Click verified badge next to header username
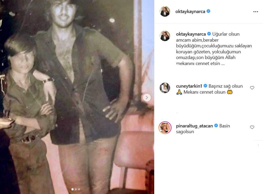The image size is (263, 194). click(x=208, y=11)
